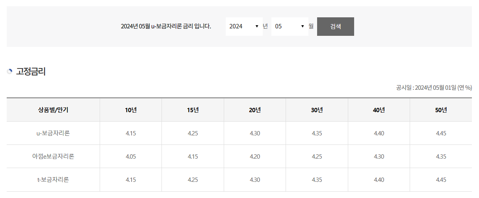
Task: Click the u-보금자리론 row label
Action: [53, 133]
